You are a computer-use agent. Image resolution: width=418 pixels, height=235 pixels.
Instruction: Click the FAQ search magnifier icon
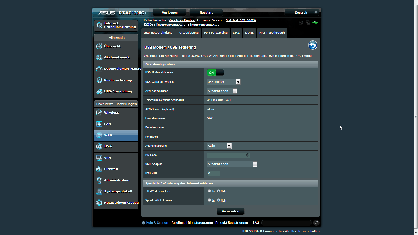pos(316,223)
